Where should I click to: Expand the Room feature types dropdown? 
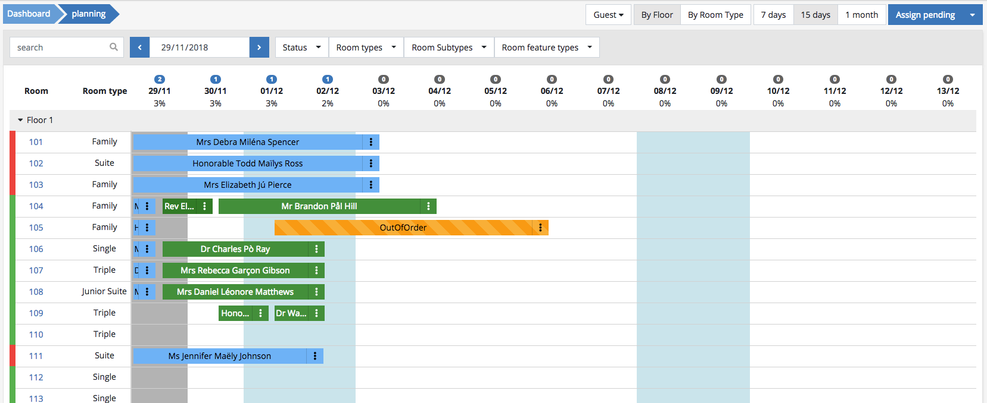click(546, 48)
